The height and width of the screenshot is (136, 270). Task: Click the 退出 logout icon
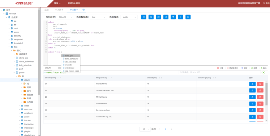tap(264, 3)
